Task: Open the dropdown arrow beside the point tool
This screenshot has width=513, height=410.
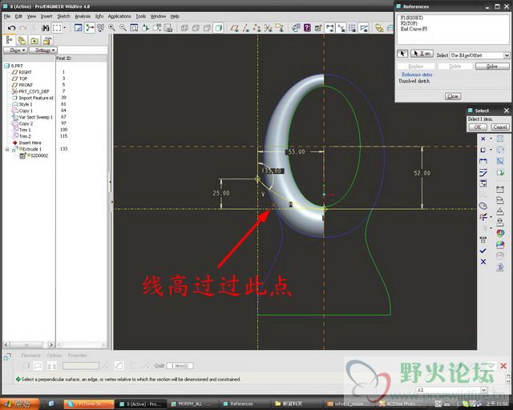Action: pos(491,139)
